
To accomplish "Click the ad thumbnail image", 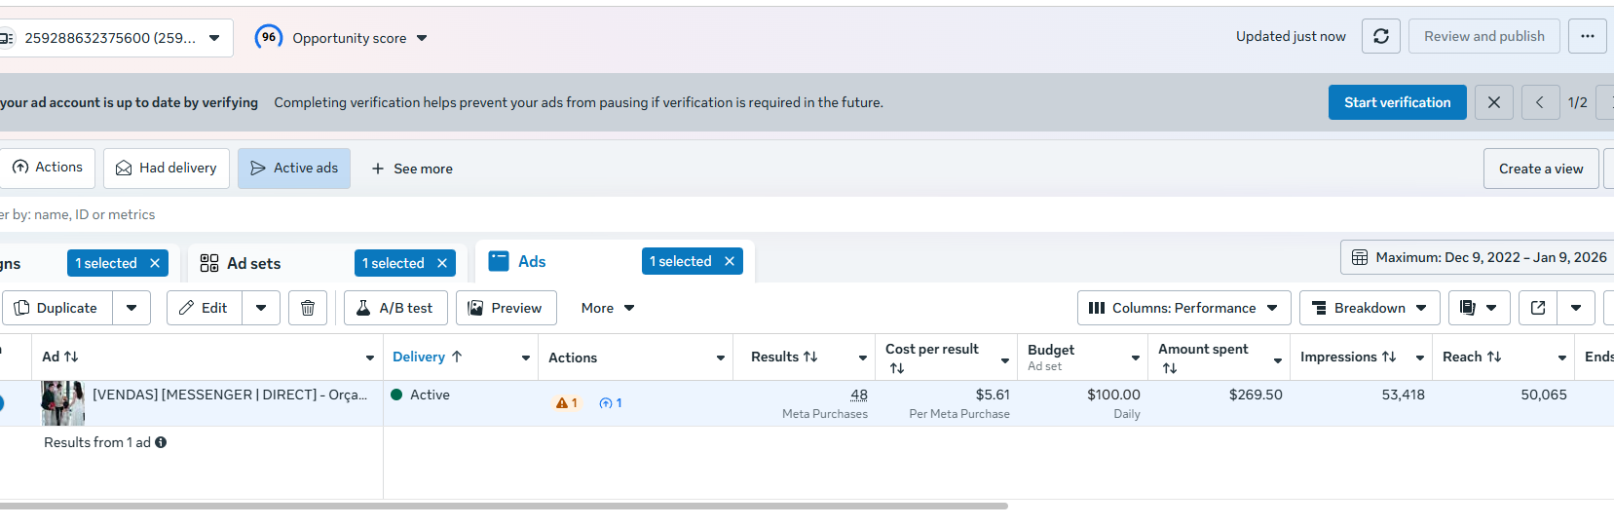I will click(x=63, y=402).
